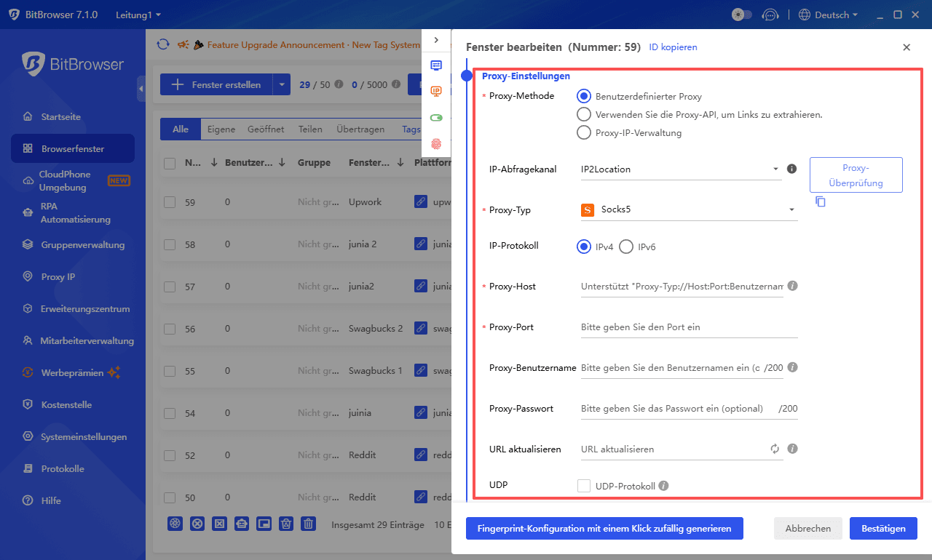The height and width of the screenshot is (560, 932).
Task: Click the delete trash icon in the bottom toolbar
Action: tap(308, 524)
